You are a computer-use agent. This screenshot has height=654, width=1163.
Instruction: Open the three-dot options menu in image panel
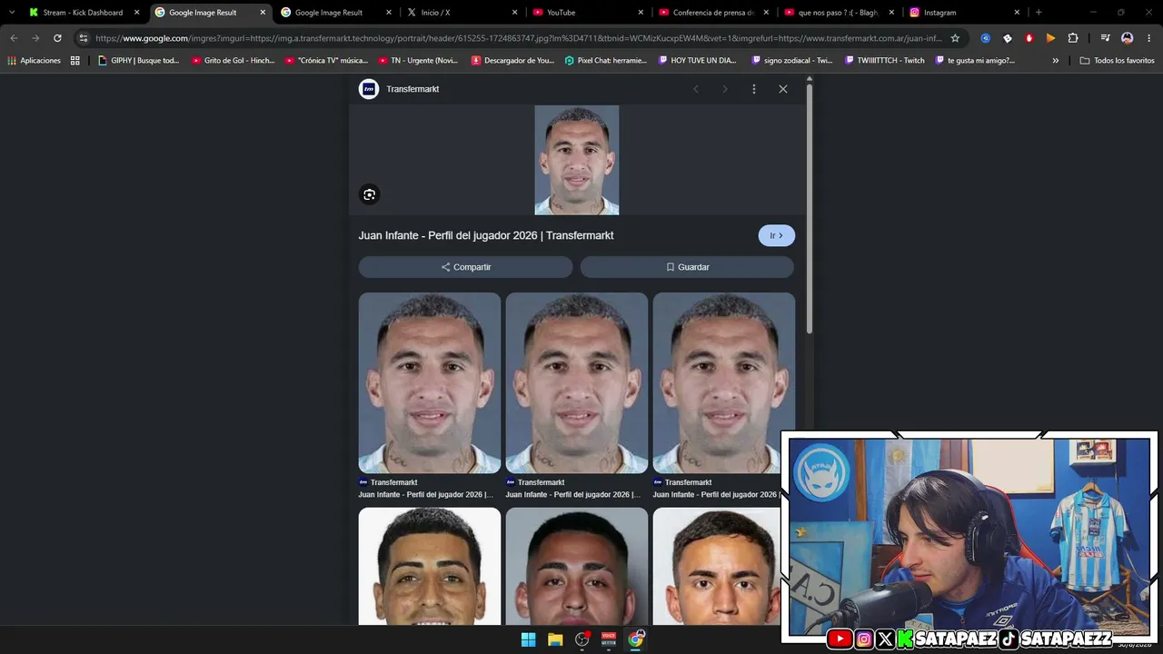753,89
